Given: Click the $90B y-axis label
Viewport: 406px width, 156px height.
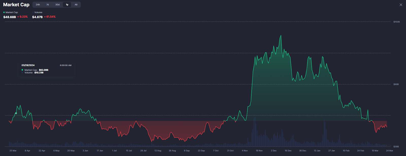Looking at the screenshot, I should coord(396,84).
